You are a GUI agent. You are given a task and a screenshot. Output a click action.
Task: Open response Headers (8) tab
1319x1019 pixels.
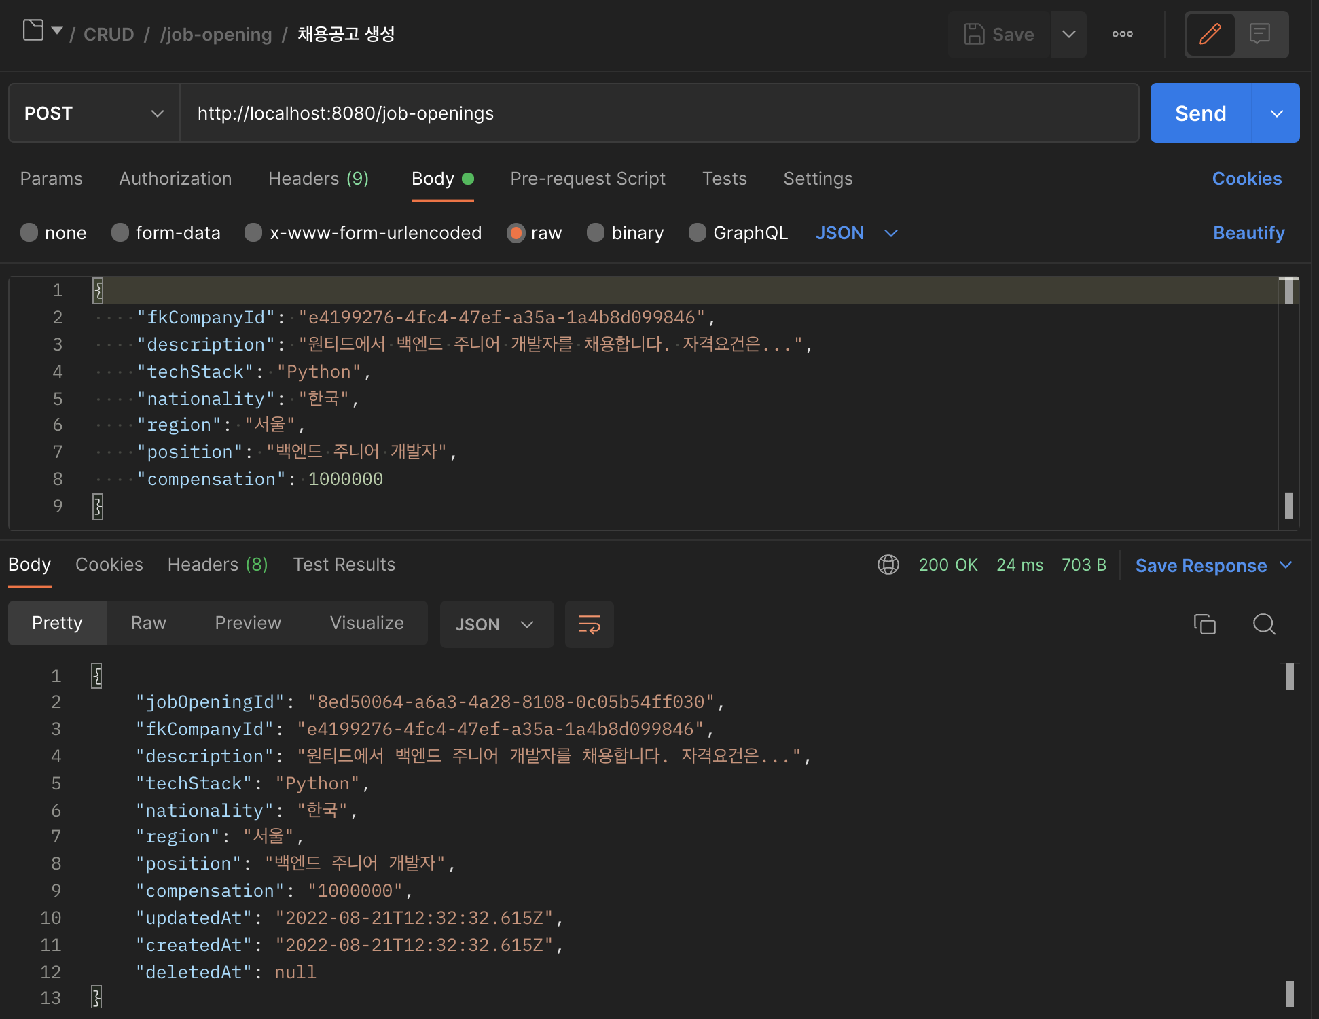coord(218,565)
